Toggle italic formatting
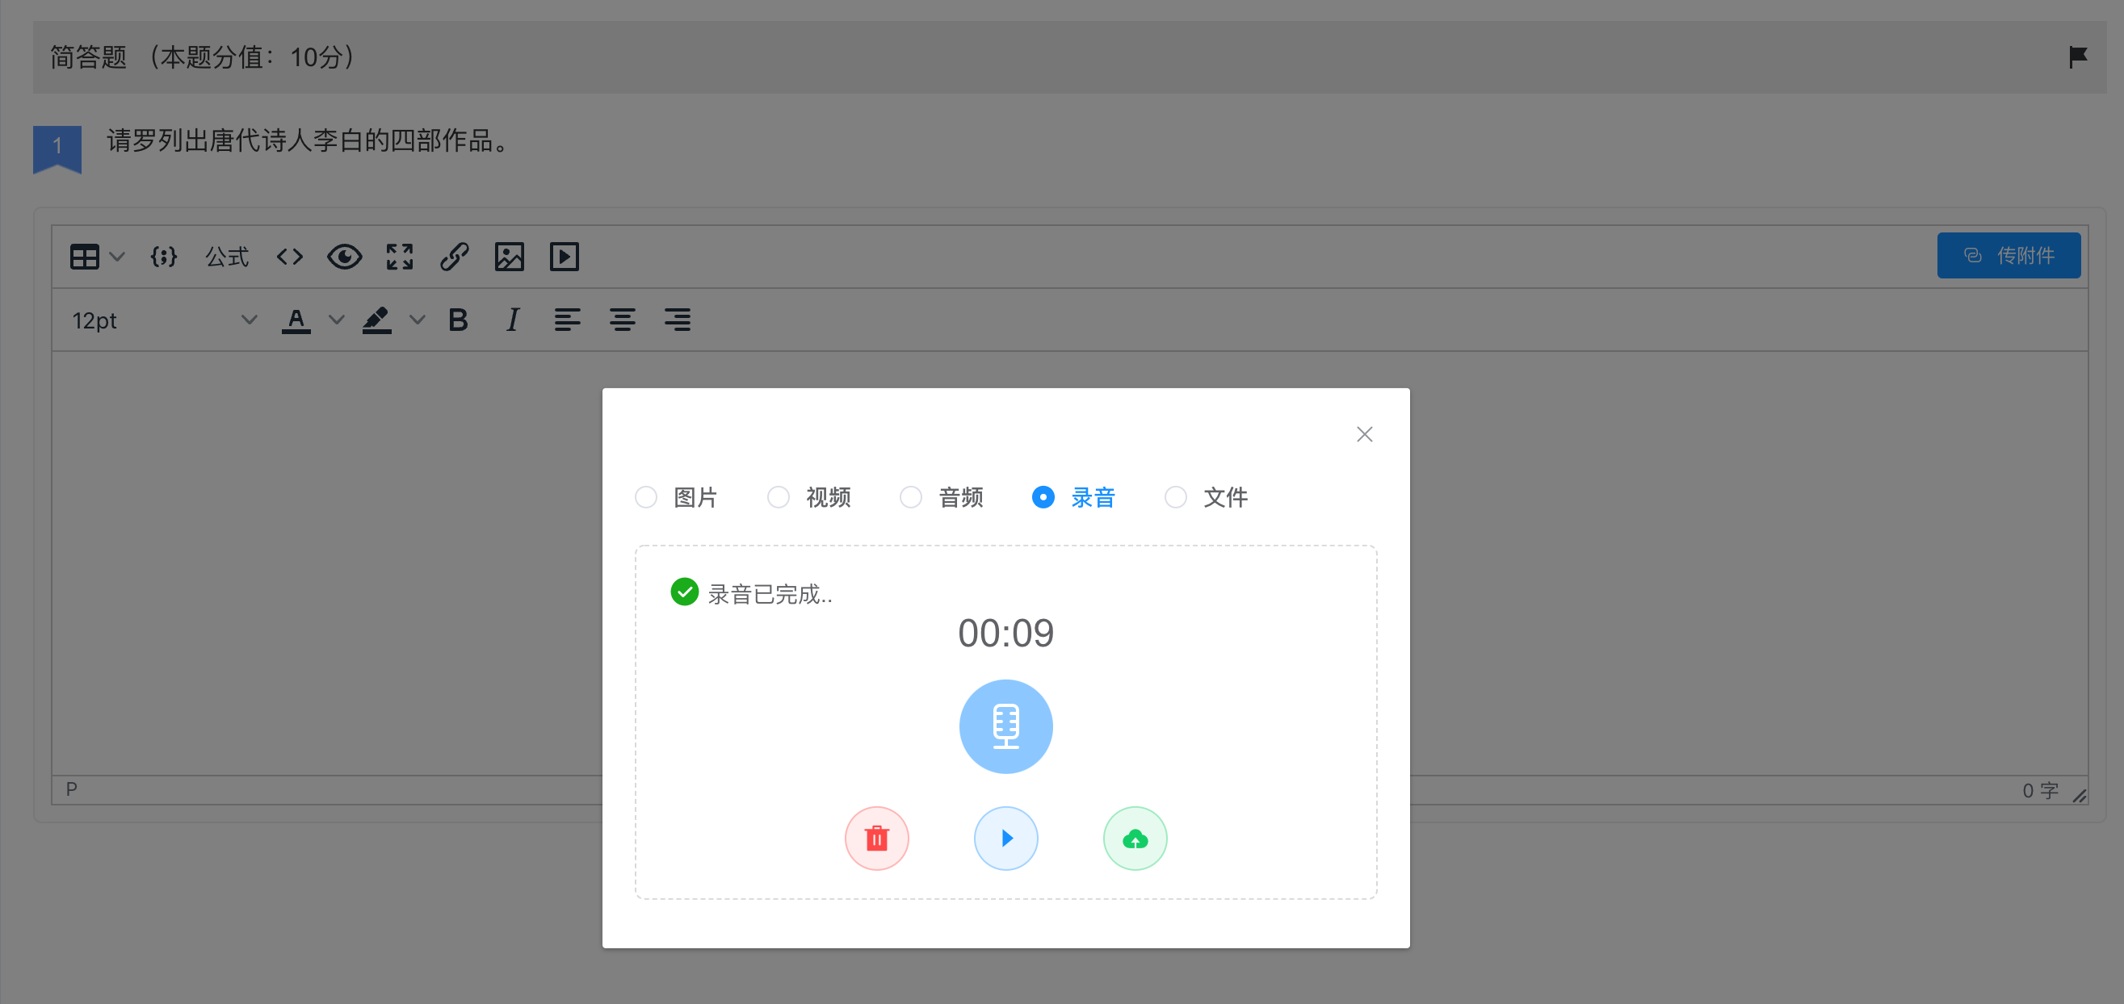 tap(513, 320)
